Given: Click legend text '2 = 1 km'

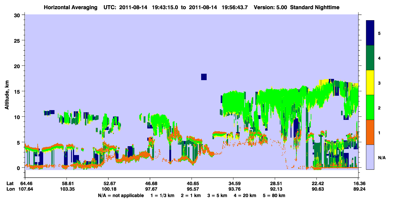Looking at the screenshot, I should click(191, 195).
